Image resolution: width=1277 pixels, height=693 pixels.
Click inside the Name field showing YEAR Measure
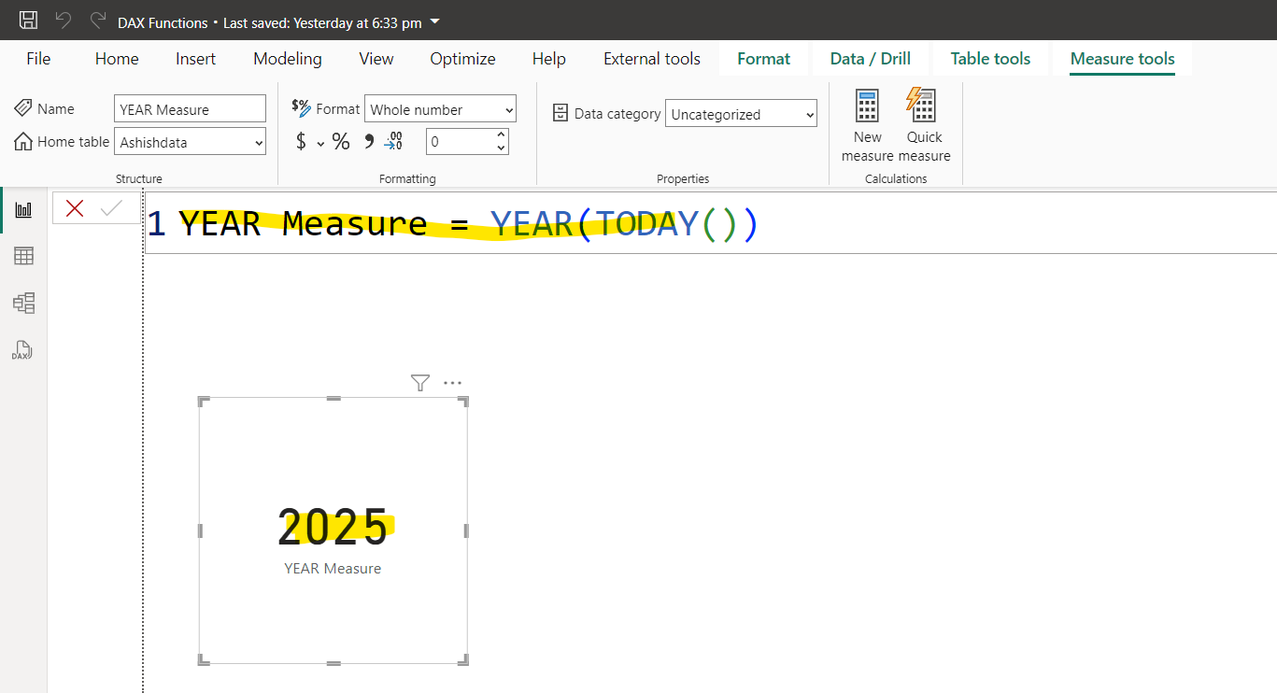click(x=190, y=108)
